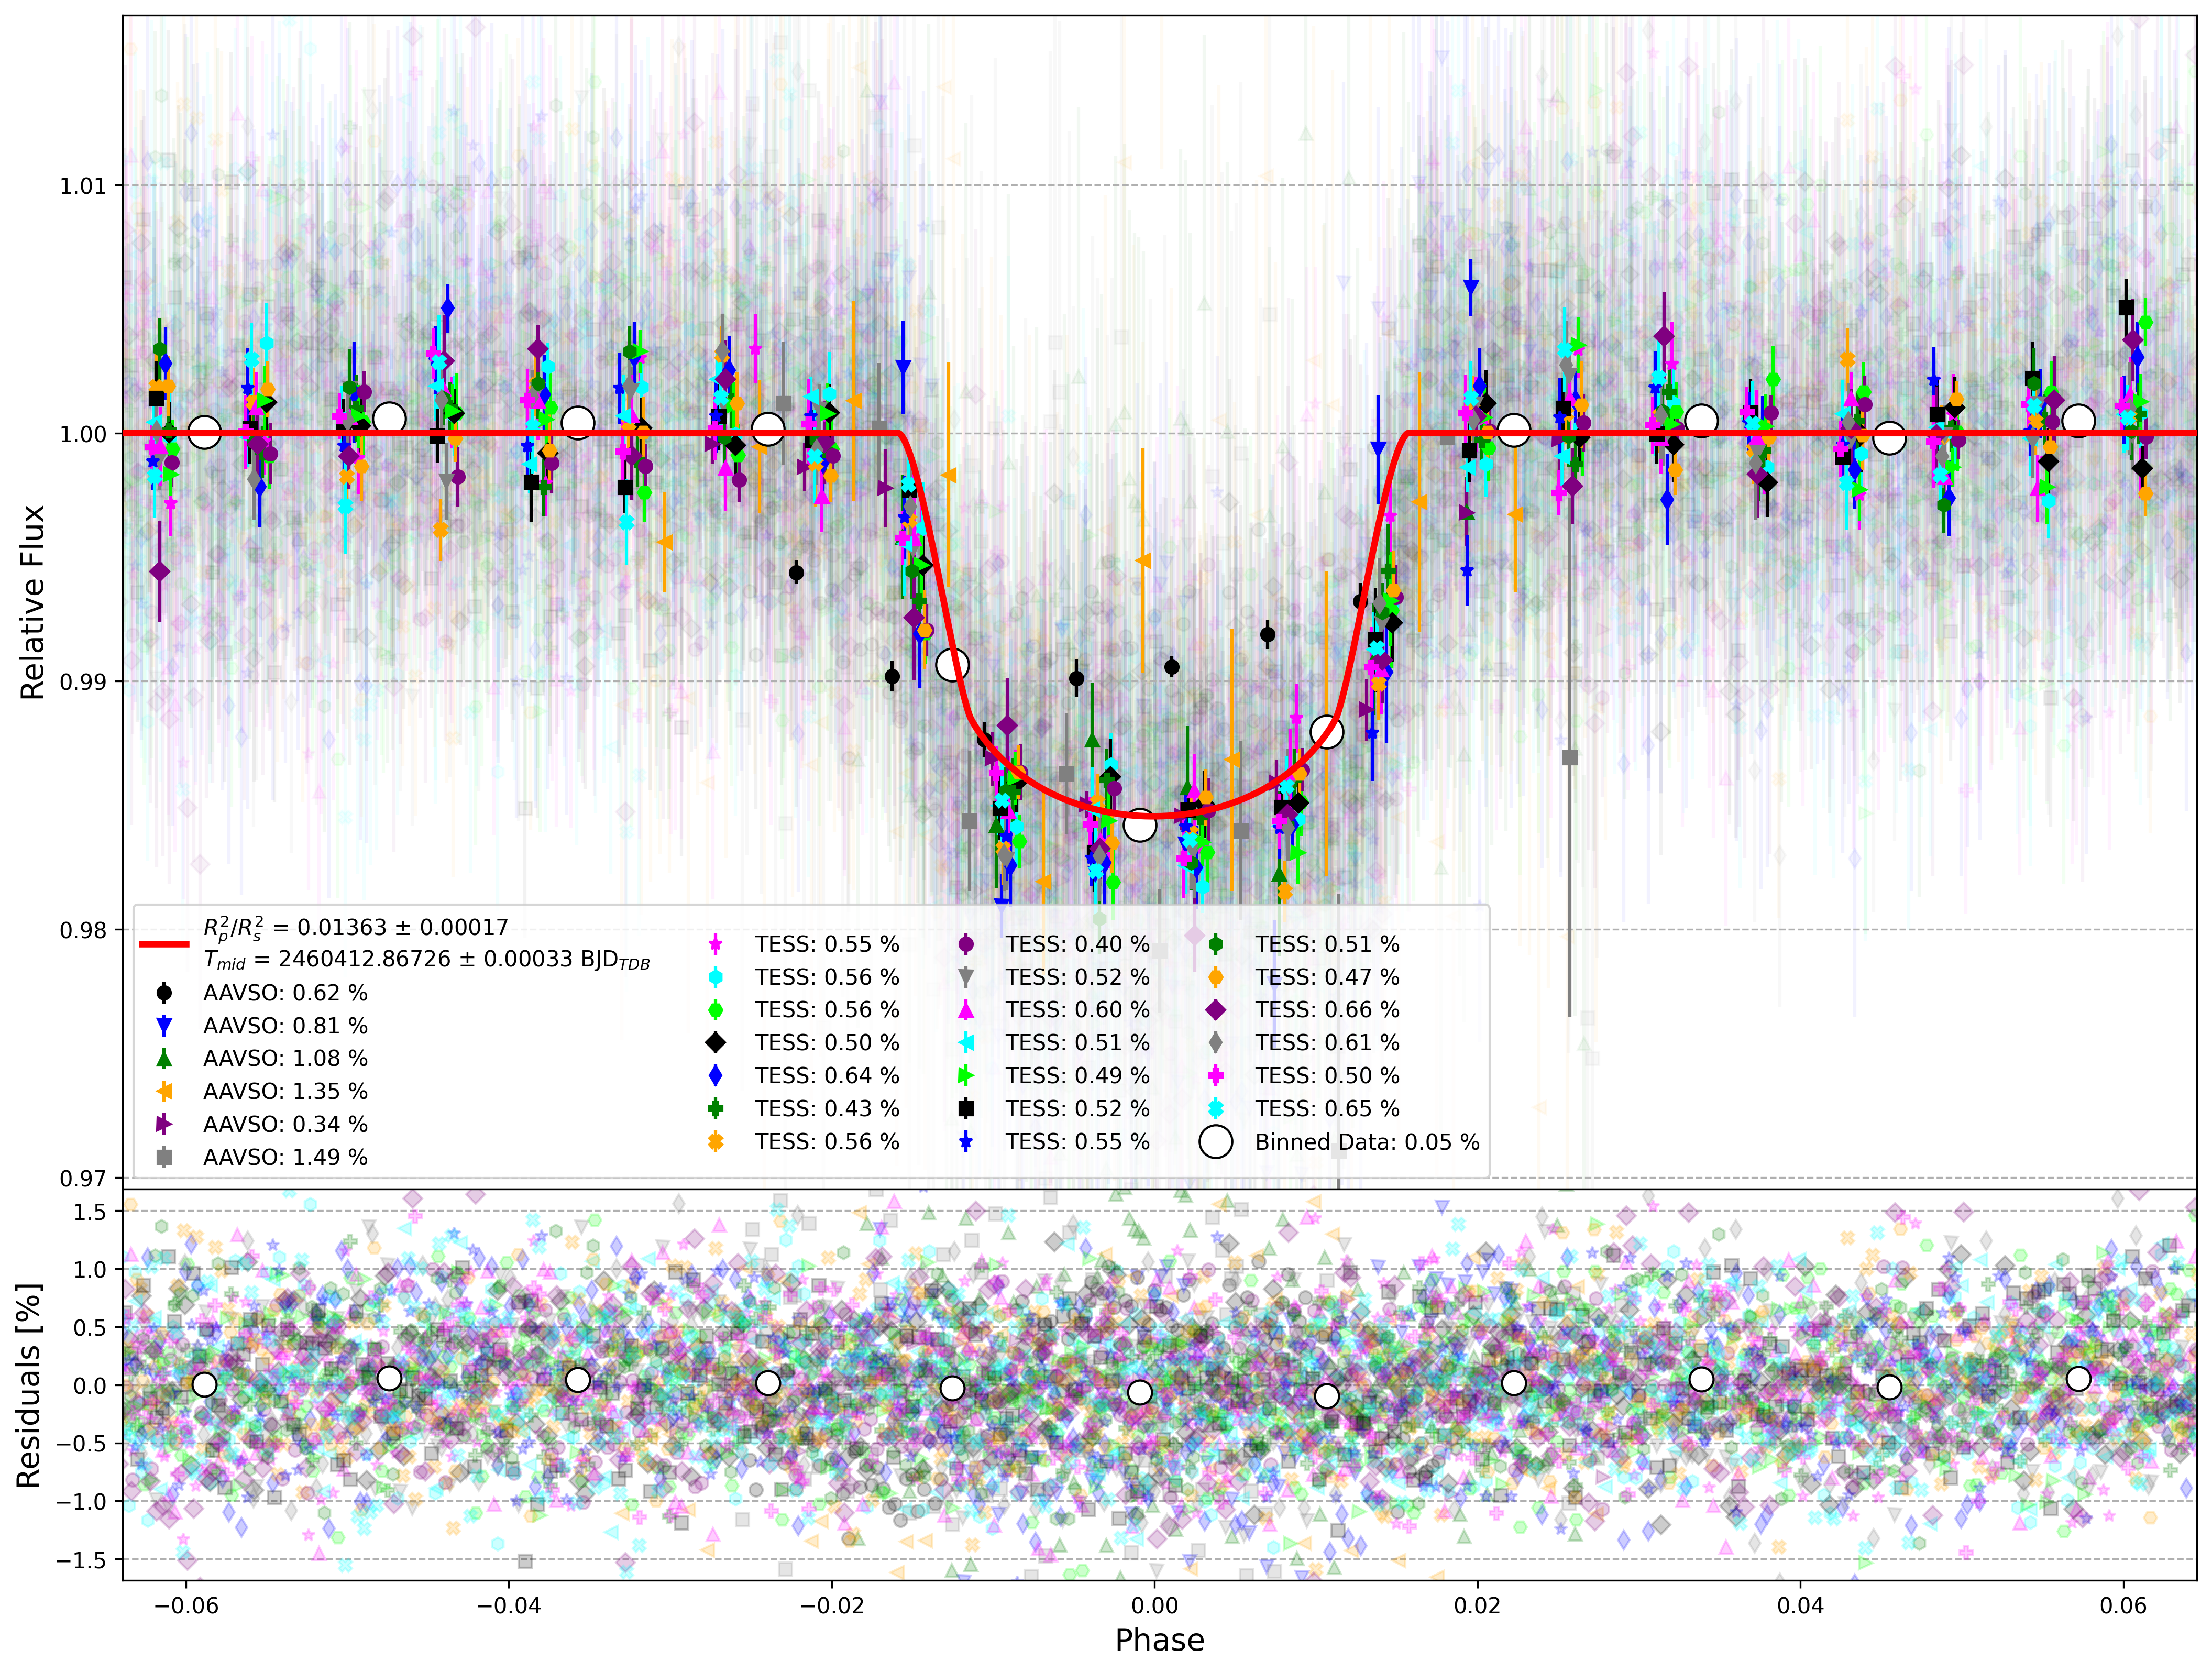Click the gray diamond marker for TESS: 0.61 %
The width and height of the screenshot is (2212, 1672).
click(1216, 1043)
